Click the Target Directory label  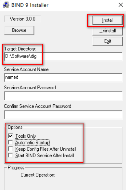[20, 49]
